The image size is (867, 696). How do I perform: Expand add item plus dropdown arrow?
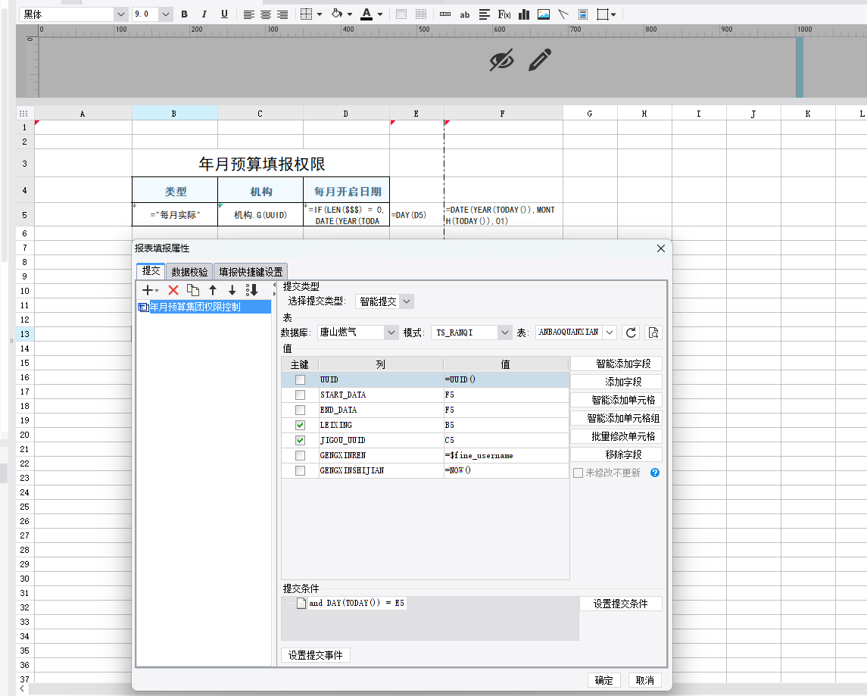pyautogui.click(x=157, y=291)
